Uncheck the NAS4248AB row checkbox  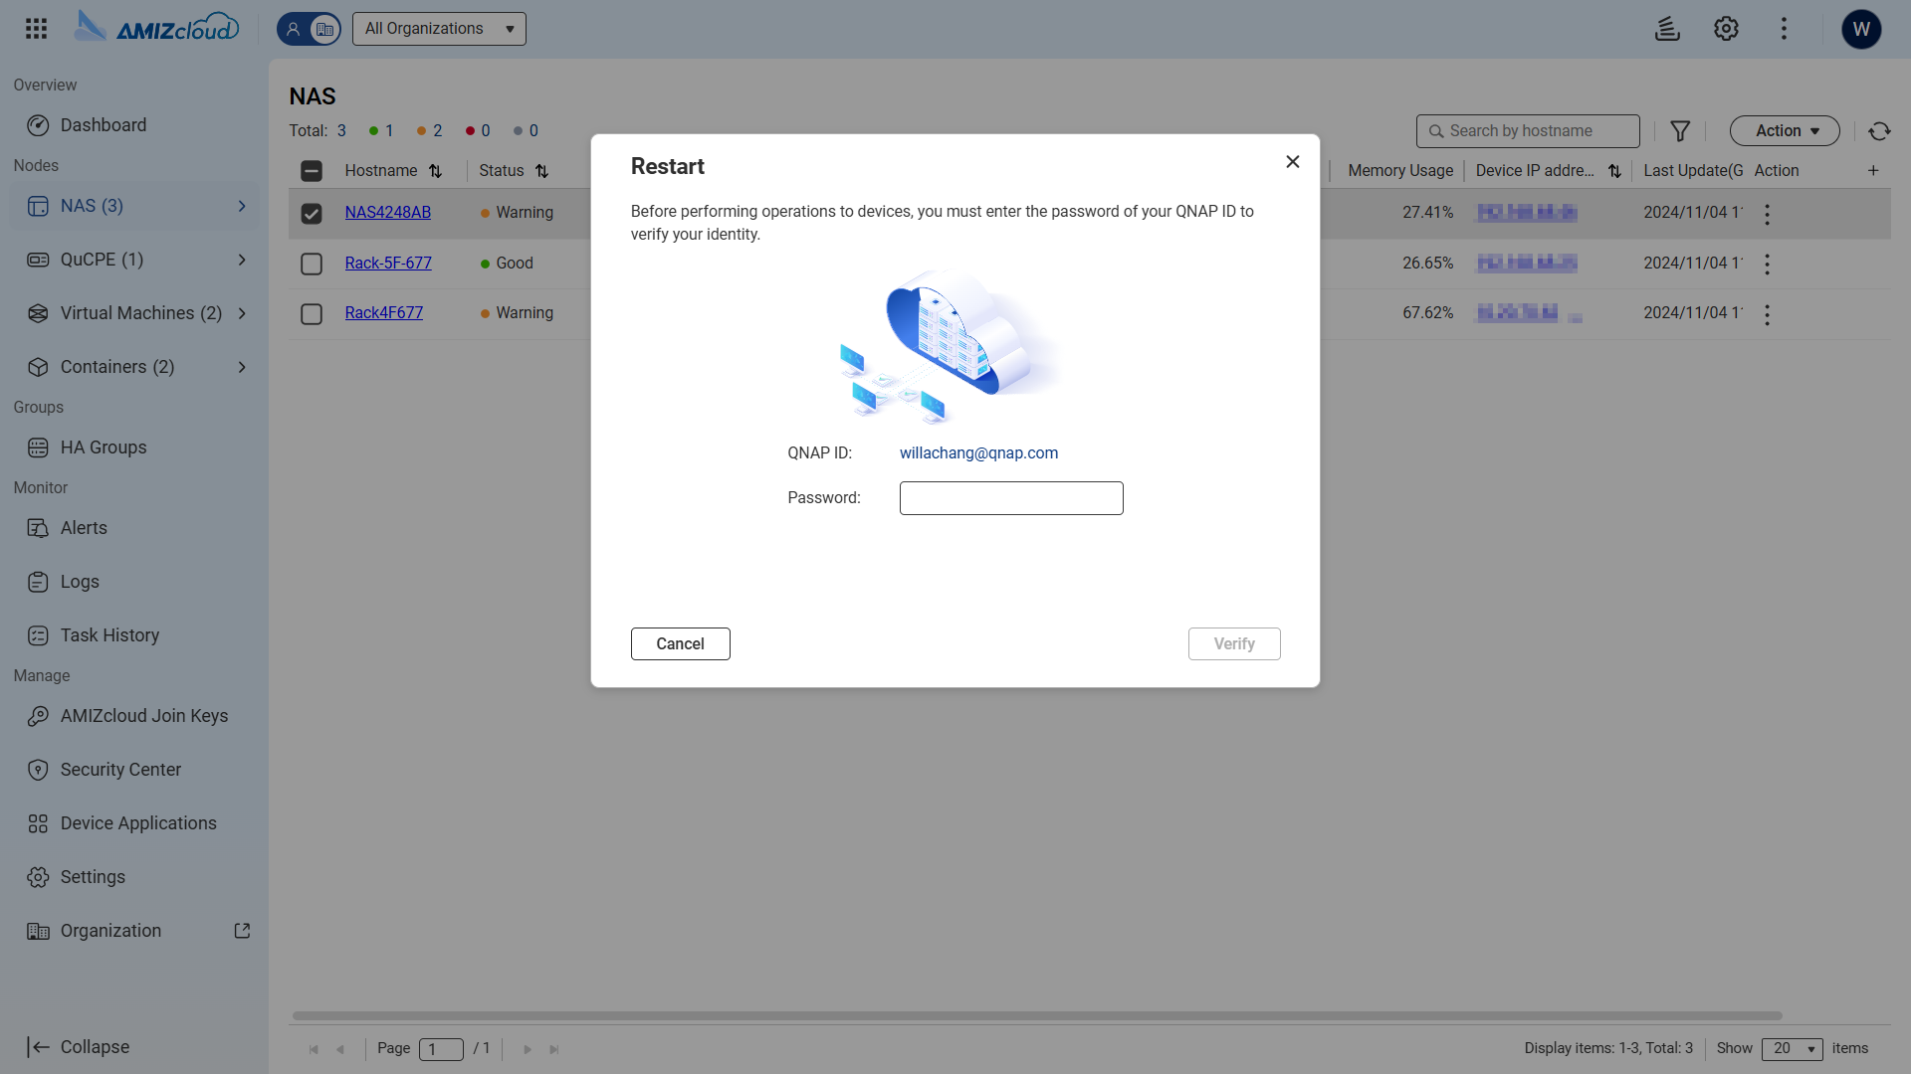tap(312, 214)
